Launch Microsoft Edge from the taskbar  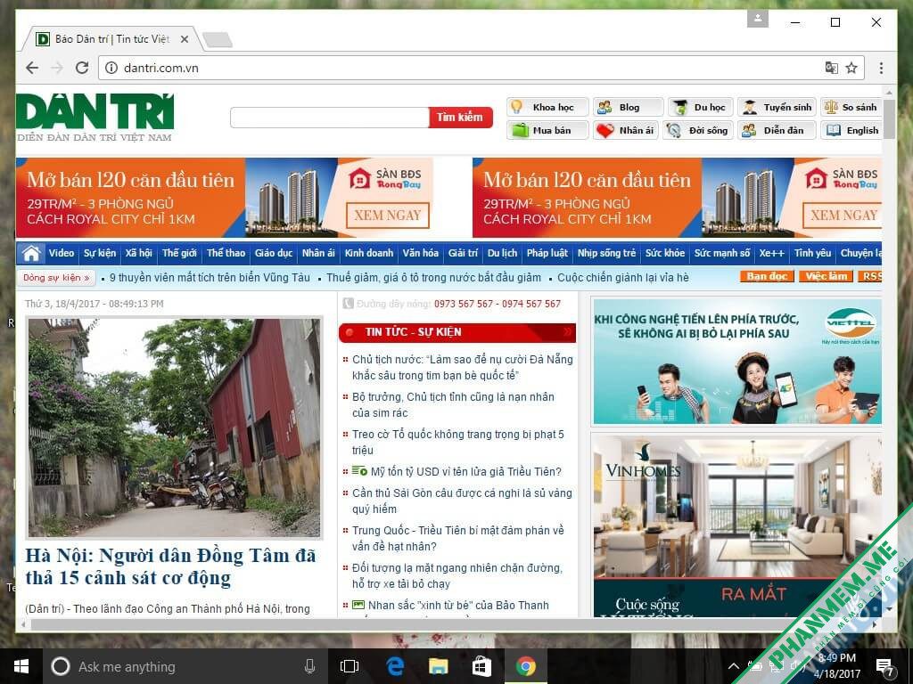(x=395, y=666)
